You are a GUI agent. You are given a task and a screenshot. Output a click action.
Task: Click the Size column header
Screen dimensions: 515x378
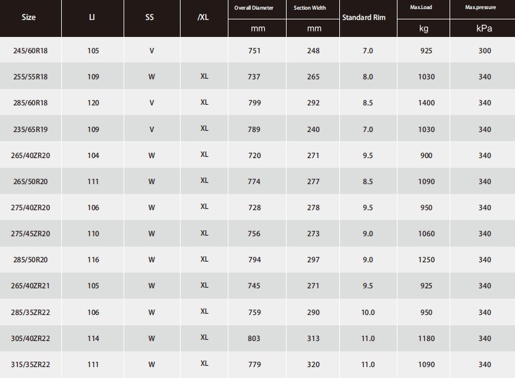(x=28, y=18)
